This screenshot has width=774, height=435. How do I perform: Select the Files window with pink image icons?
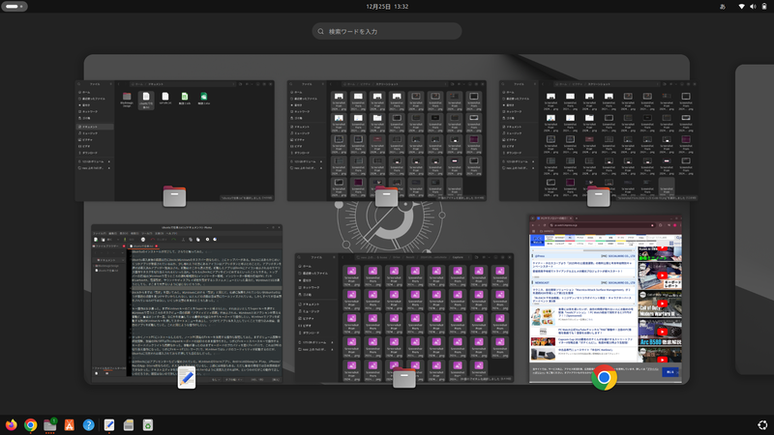tap(404, 318)
